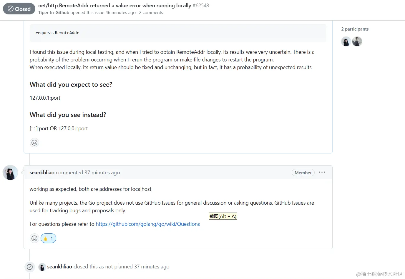Toggle the thumbs up reaction on the comment
Image resolution: width=405 pixels, height=279 pixels.
(48, 238)
